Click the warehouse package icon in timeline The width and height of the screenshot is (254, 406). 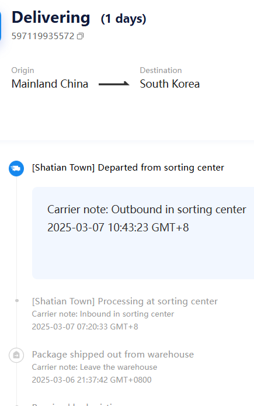[16, 355]
